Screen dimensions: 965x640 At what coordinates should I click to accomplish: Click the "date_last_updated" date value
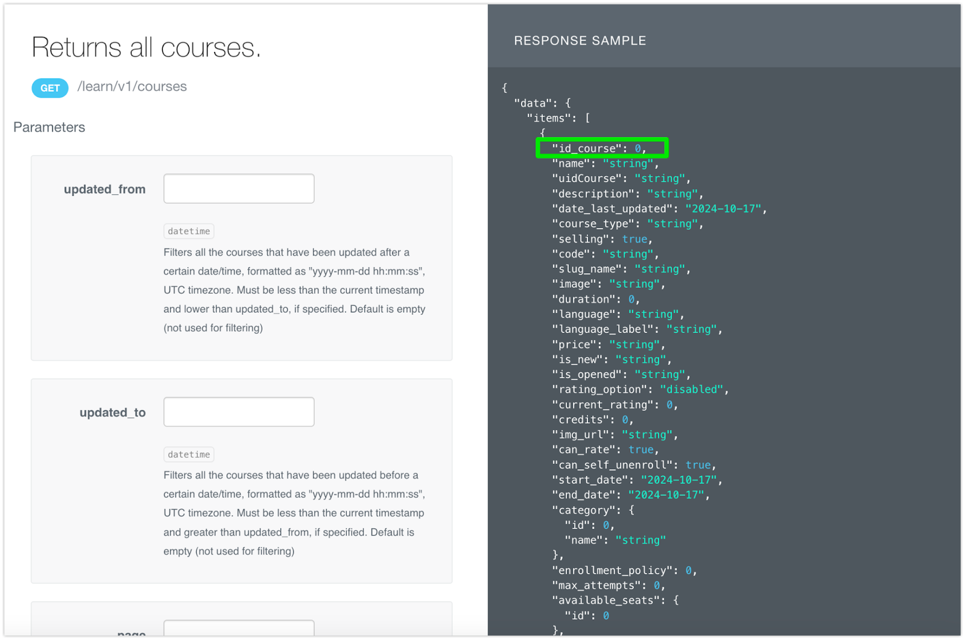723,209
